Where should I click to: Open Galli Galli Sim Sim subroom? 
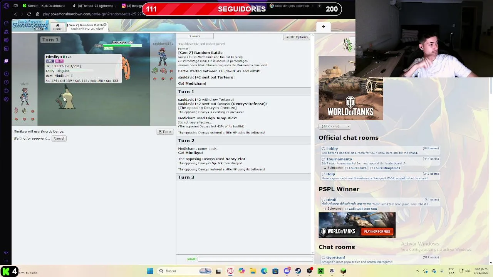pos(361,209)
